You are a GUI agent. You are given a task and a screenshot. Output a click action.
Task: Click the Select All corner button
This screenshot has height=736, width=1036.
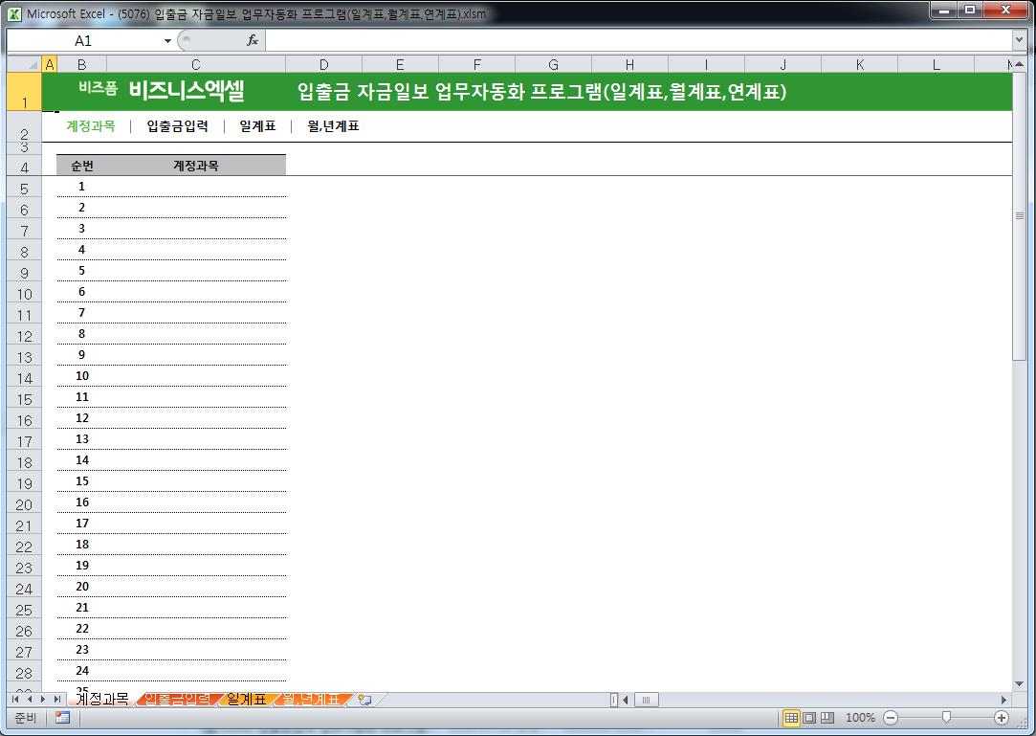(x=25, y=64)
